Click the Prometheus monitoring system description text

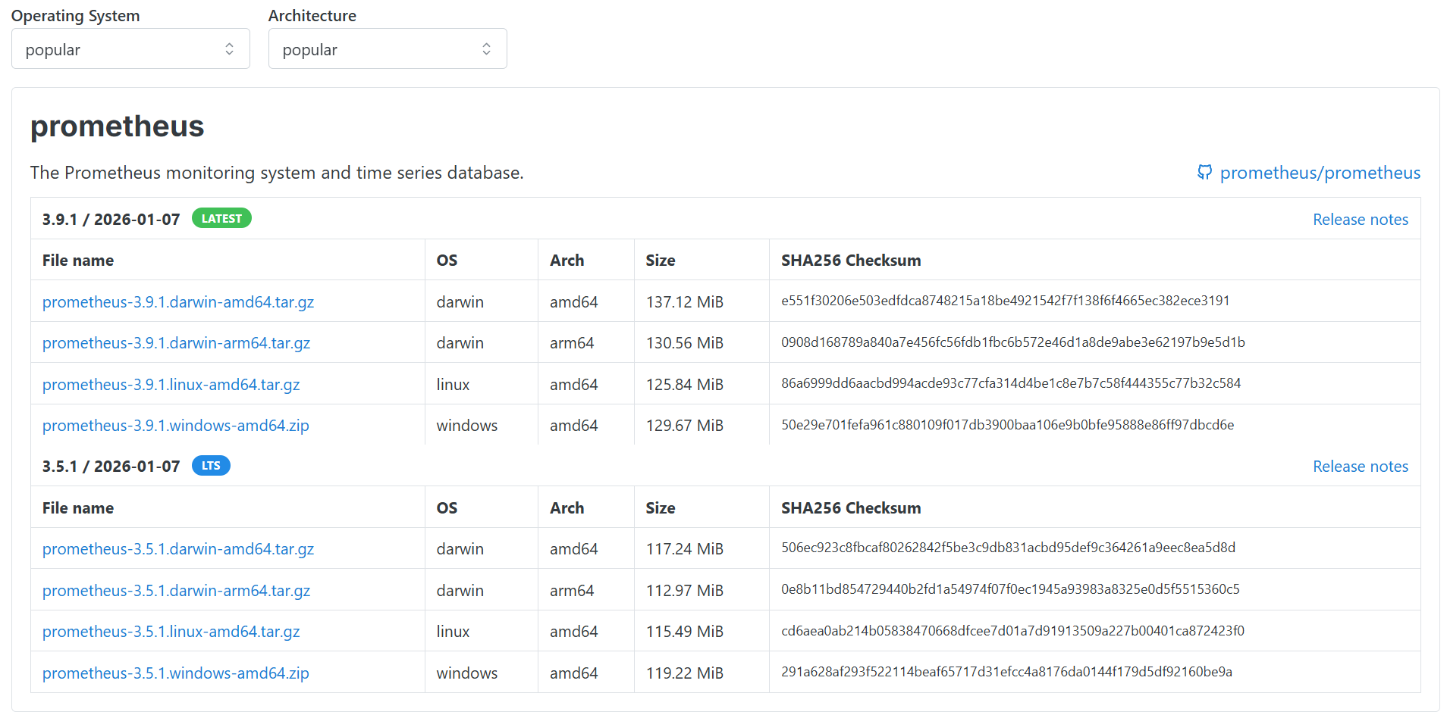click(x=277, y=173)
